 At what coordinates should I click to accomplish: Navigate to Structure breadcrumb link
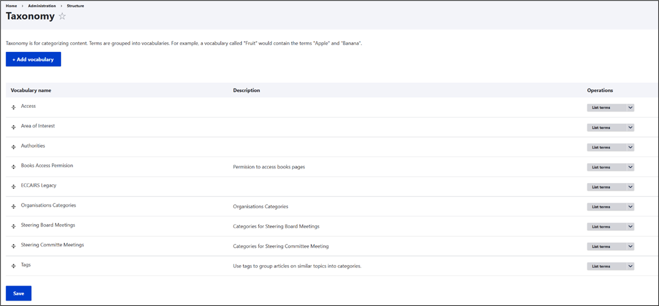(x=75, y=5)
